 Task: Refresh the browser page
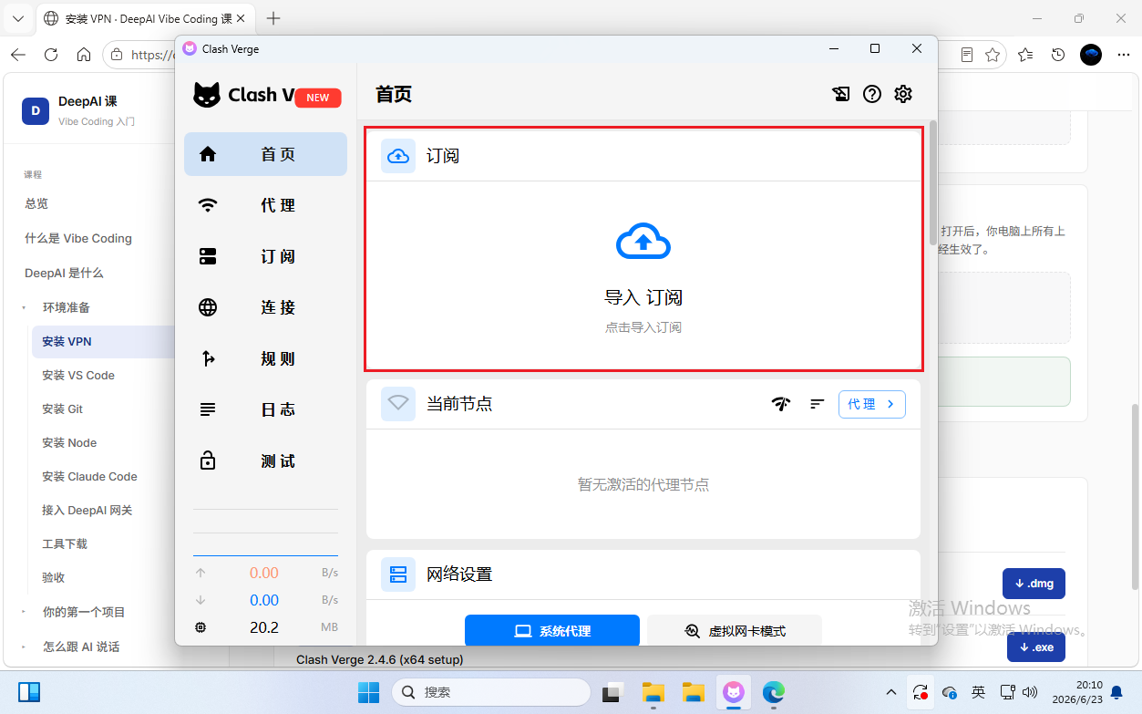[x=51, y=55]
